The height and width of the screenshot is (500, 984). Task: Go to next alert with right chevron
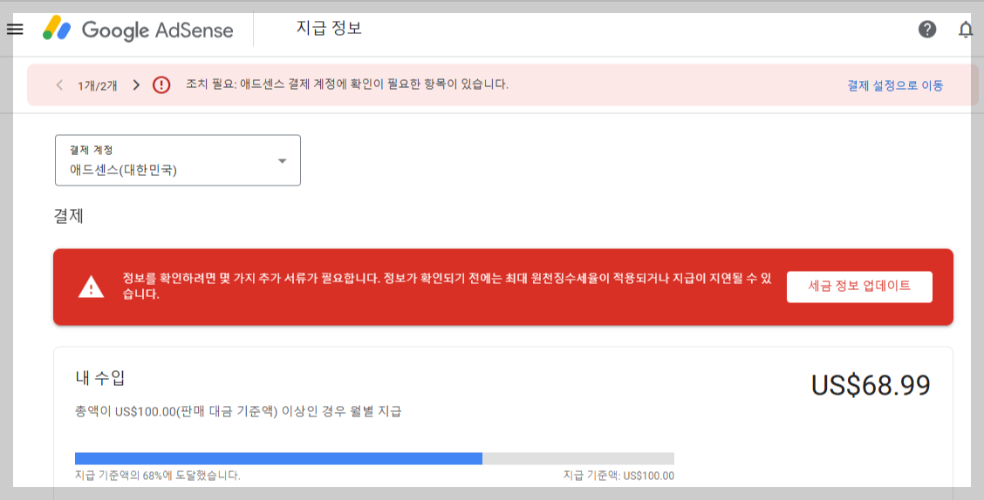[136, 85]
